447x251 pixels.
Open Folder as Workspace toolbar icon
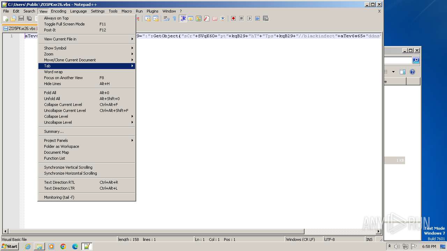click(215, 18)
